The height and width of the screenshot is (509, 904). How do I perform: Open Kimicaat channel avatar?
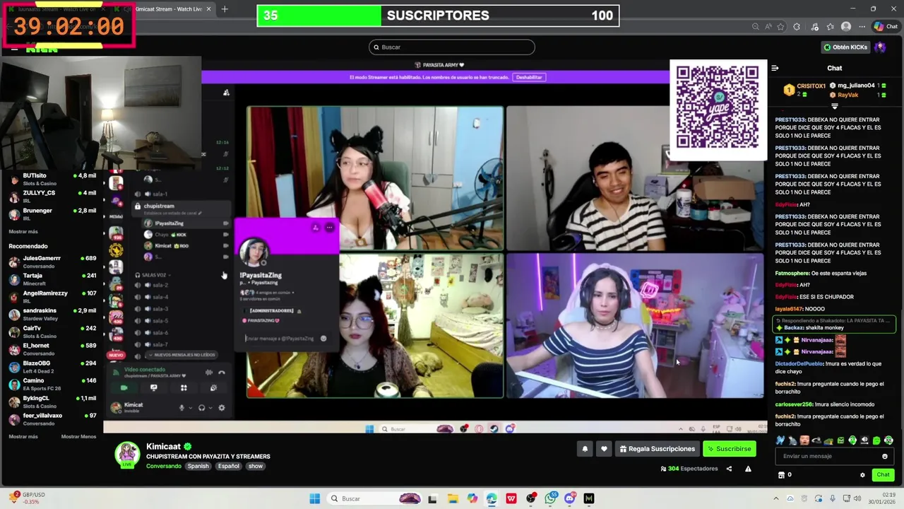[128, 454]
